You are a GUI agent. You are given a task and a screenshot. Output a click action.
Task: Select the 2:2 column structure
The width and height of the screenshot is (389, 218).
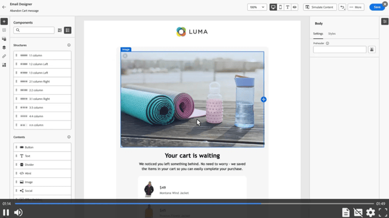tap(42, 90)
